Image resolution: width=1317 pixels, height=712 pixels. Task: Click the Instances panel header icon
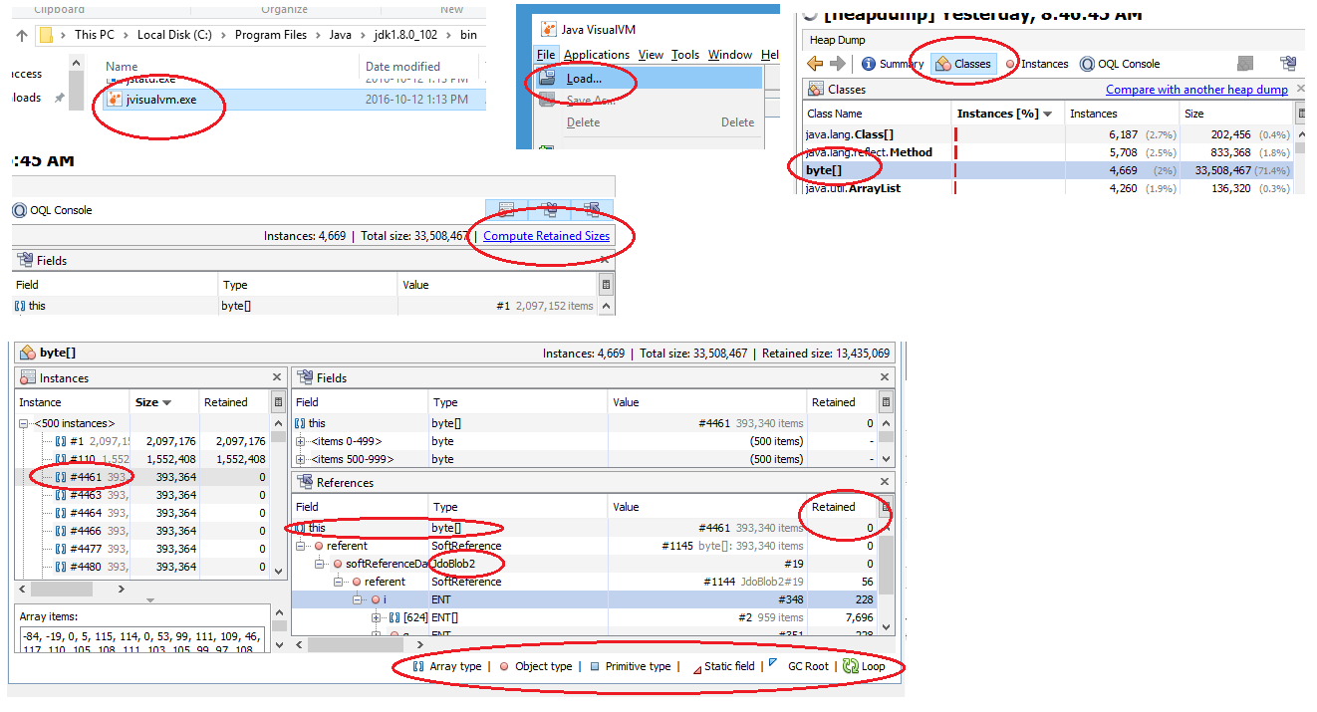[x=27, y=378]
